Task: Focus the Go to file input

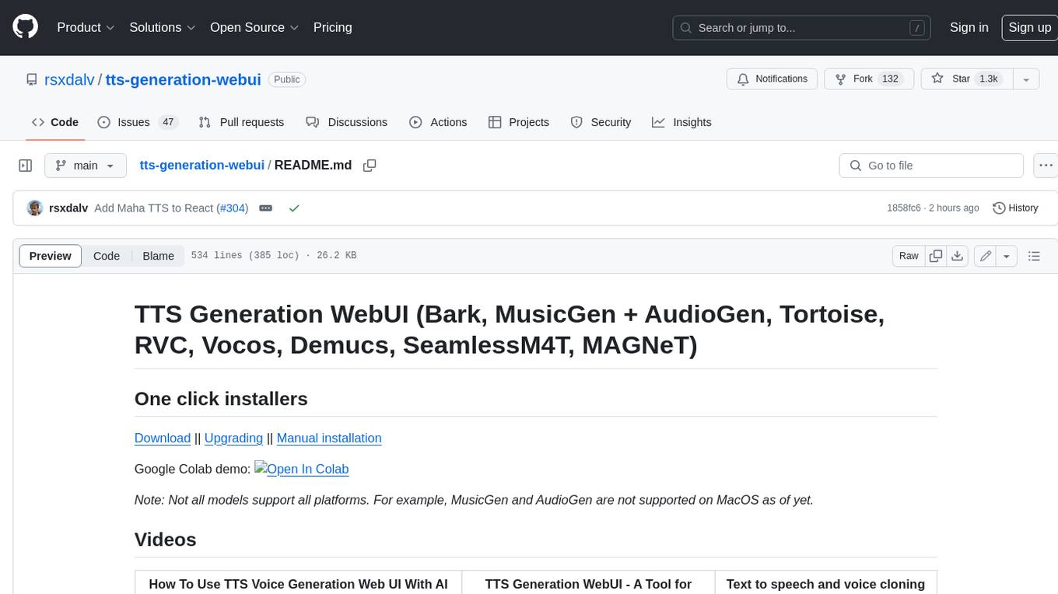Action: click(931, 166)
